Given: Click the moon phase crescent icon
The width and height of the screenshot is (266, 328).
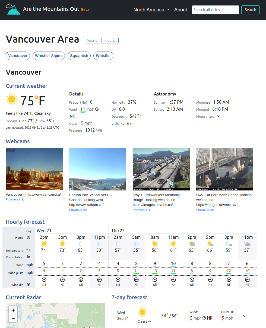Looking at the screenshot, I should 218,116.
